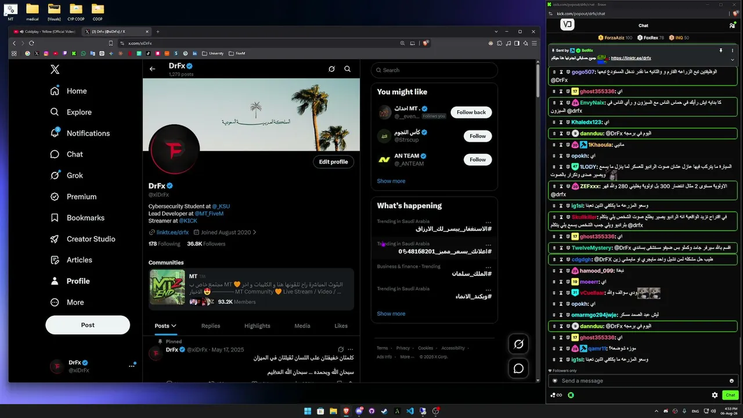Click the X logo in the sidebar
Screen dimensions: 743x418
coord(55,70)
